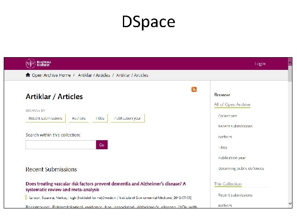Image resolution: width=297 pixels, height=222 pixels.
Task: Click the Karolinska Institutet logo
Action: coord(38,63)
